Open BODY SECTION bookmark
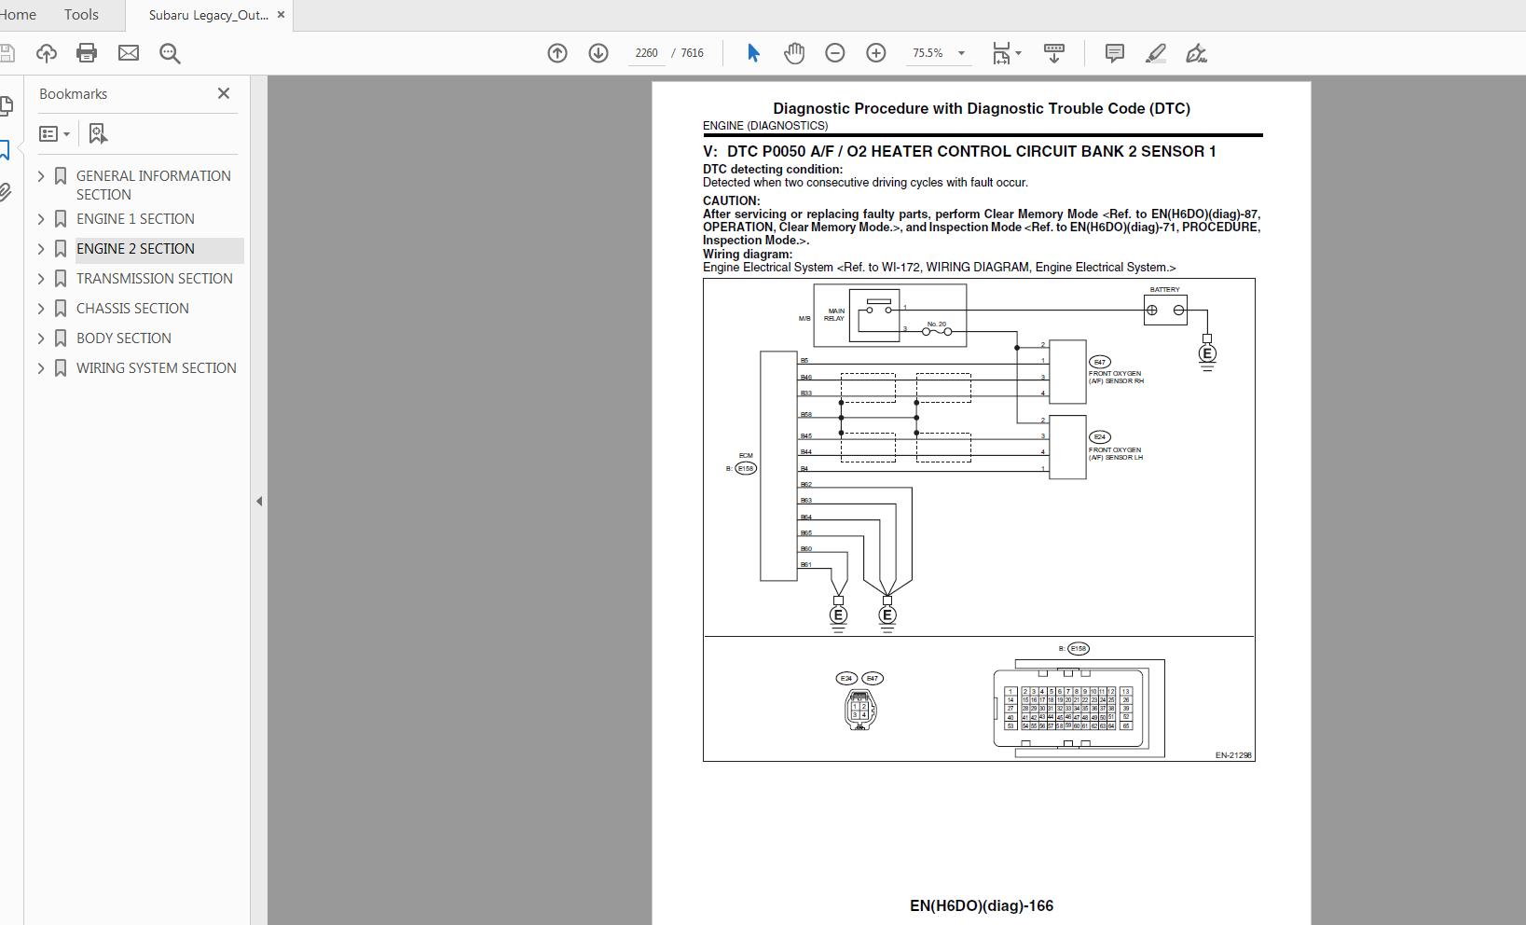This screenshot has width=1526, height=925. point(124,338)
